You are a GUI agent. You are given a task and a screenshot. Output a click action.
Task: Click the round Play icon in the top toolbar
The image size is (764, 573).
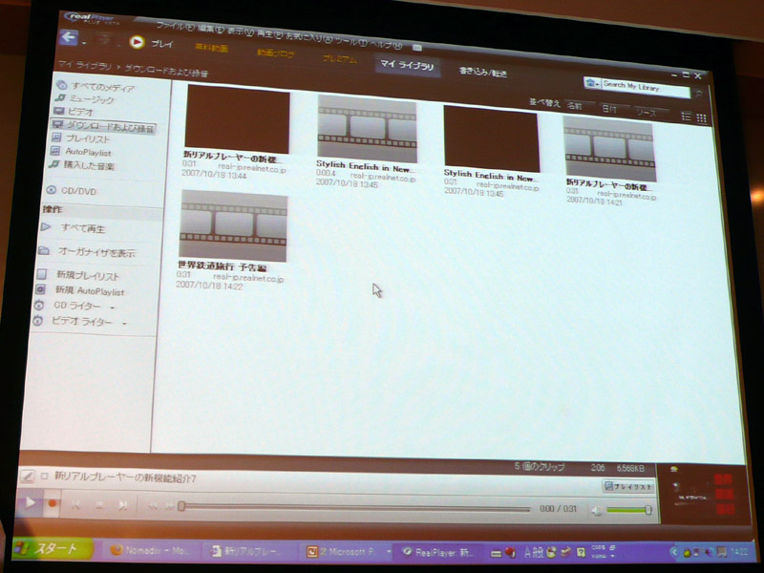click(137, 42)
